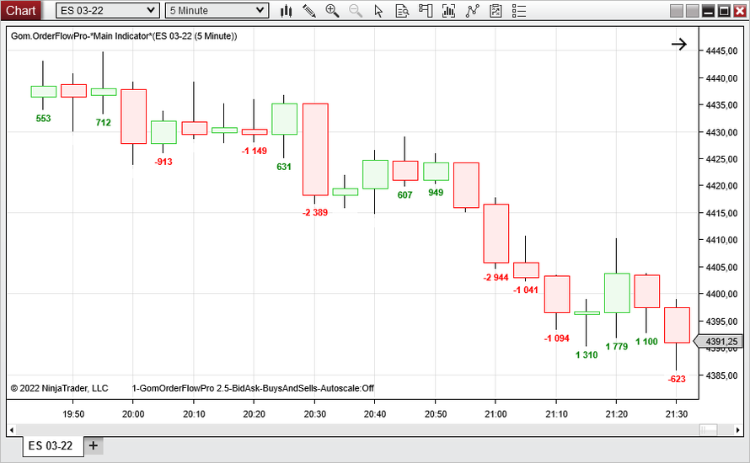Screen dimensions: 750x463
Task: Click the -1 149 delta value
Action: coord(254,151)
